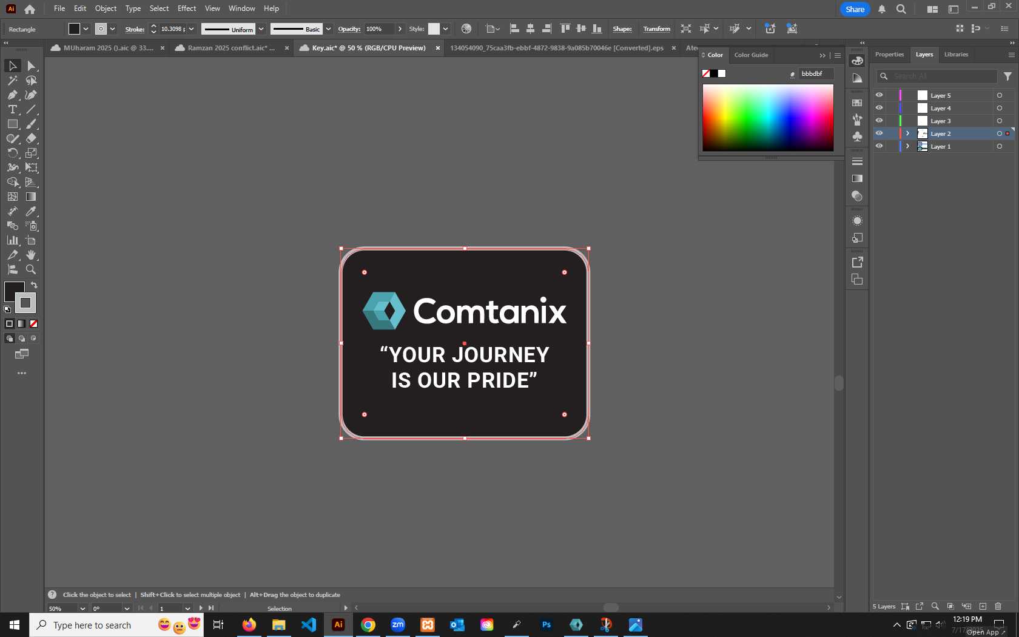Click Create New Layer icon
Viewport: 1019px width, 637px height.
[983, 606]
